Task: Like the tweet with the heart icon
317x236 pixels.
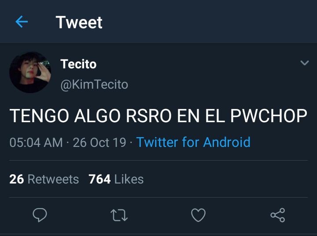Action: 198,215
